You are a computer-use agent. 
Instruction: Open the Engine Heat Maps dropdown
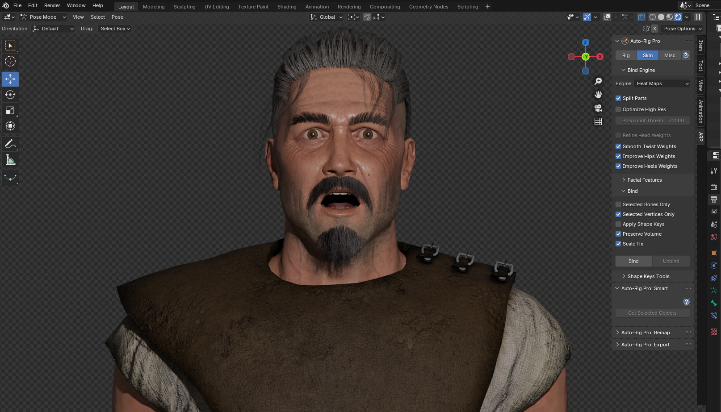click(662, 83)
